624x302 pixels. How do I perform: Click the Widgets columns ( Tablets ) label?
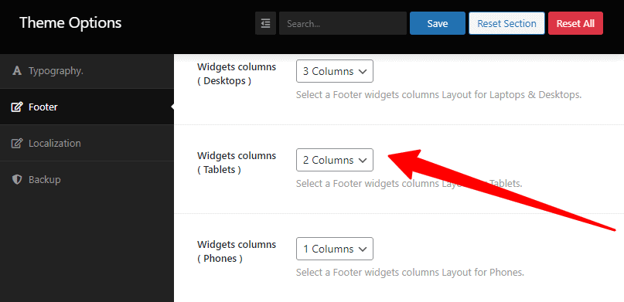237,162
